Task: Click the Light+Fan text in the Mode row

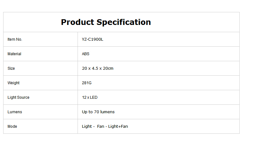Action: pyautogui.click(x=118, y=126)
